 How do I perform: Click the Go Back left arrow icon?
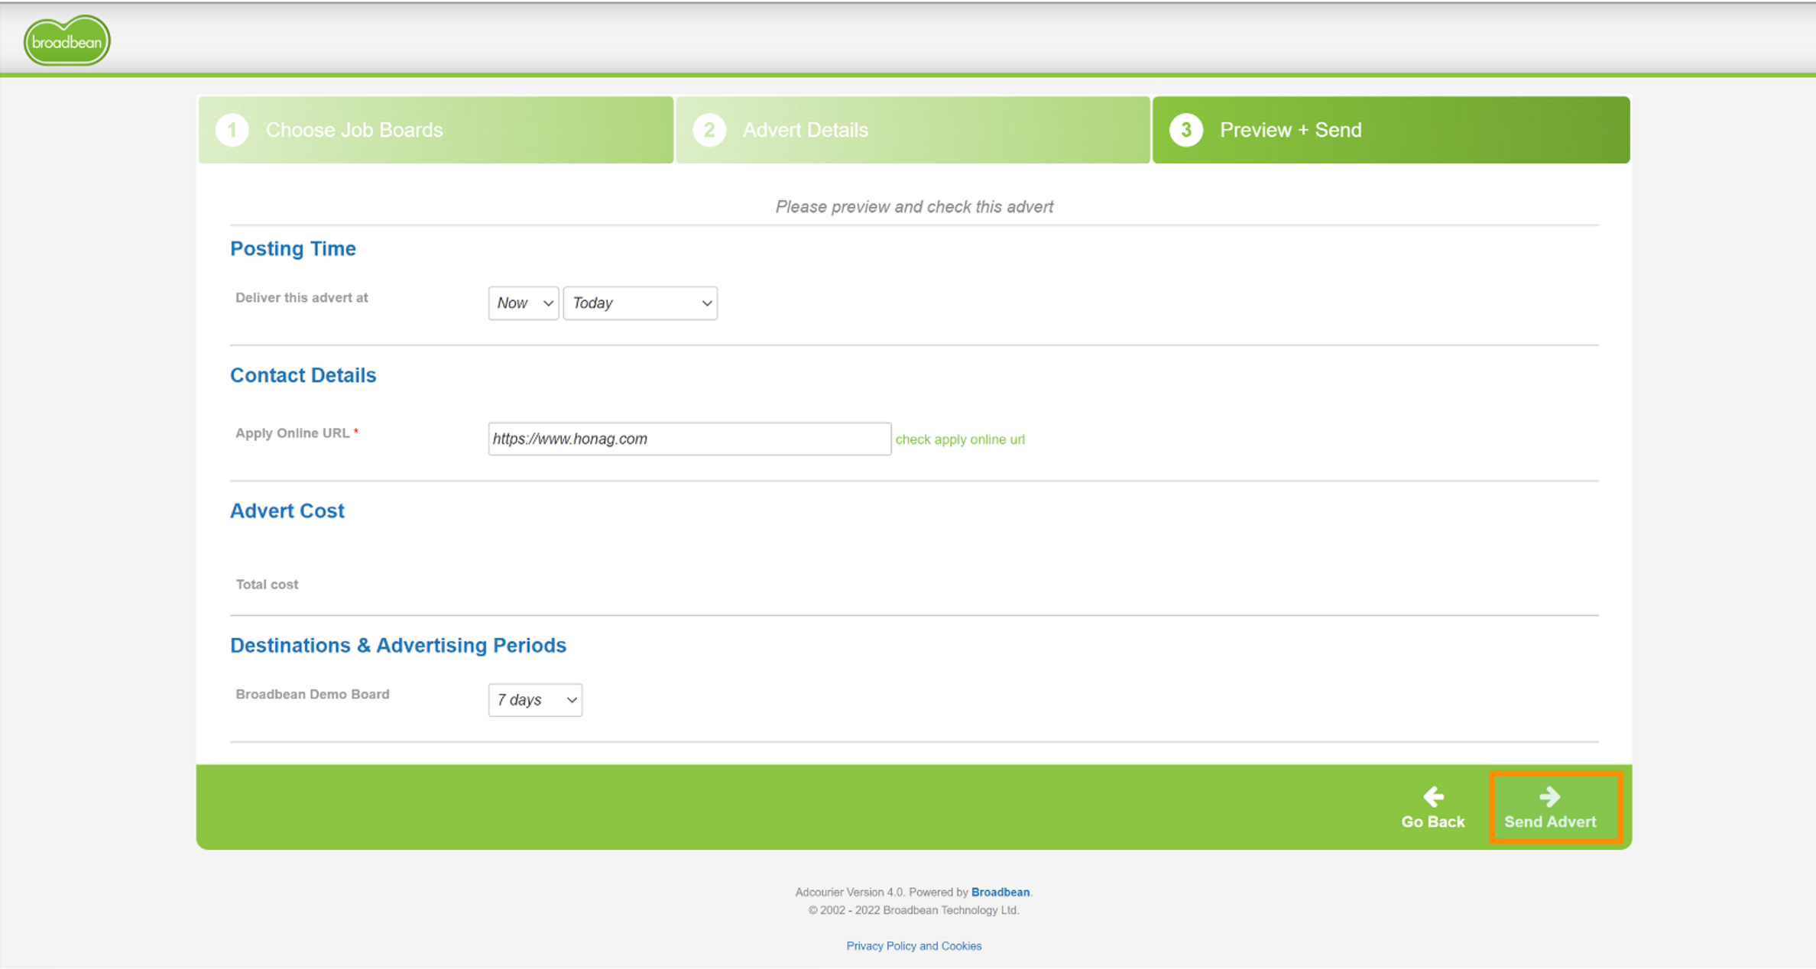(1432, 797)
